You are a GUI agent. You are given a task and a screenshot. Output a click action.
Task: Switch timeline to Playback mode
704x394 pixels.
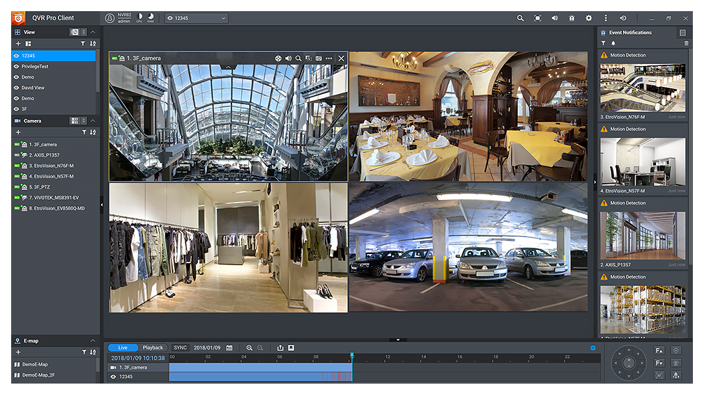tap(153, 347)
